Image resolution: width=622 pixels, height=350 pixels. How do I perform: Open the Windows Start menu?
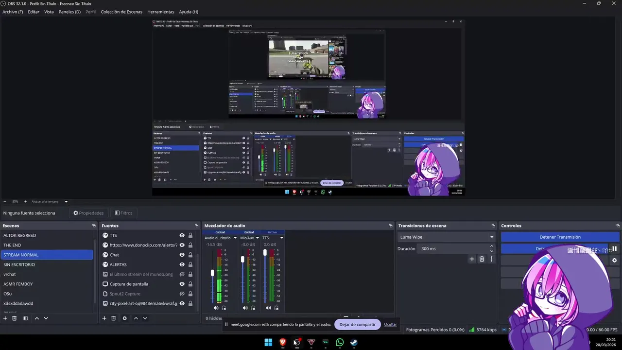268,342
